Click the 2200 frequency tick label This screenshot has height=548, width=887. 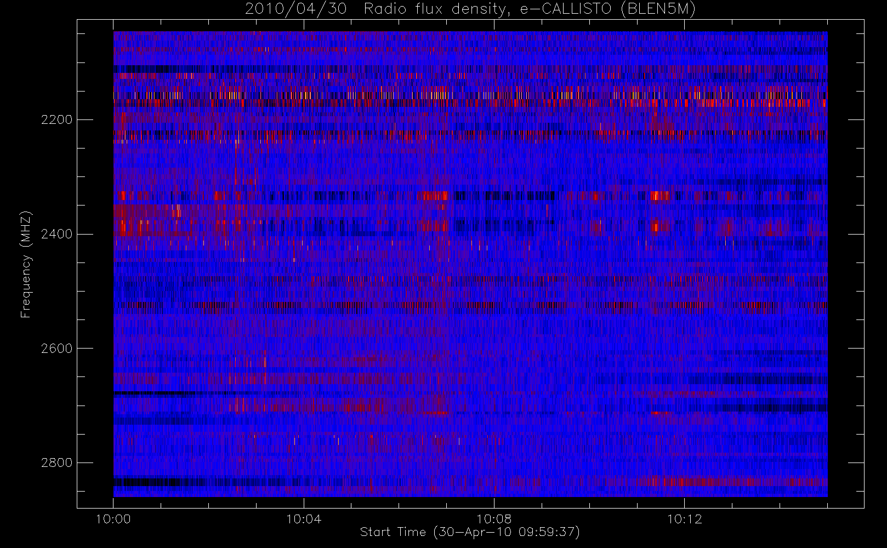(x=56, y=120)
